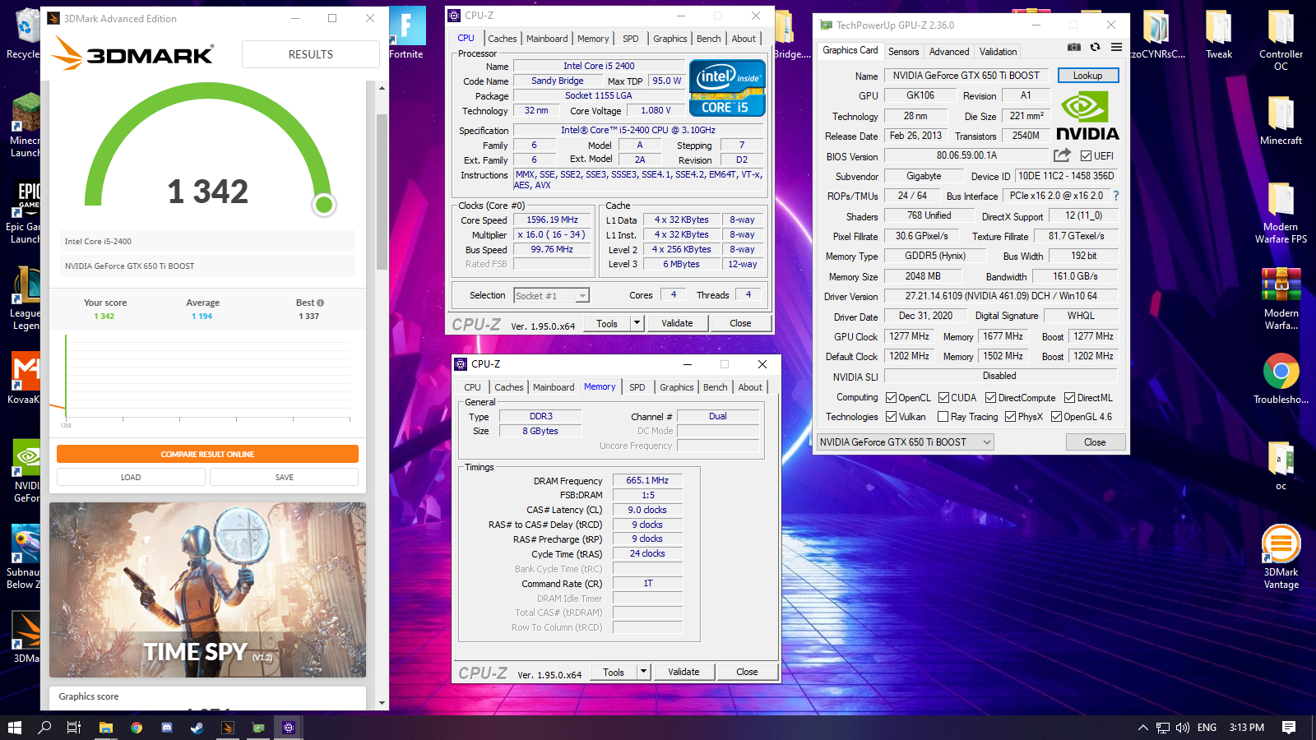Open Task View on taskbar
The image size is (1316, 740).
tap(73, 728)
